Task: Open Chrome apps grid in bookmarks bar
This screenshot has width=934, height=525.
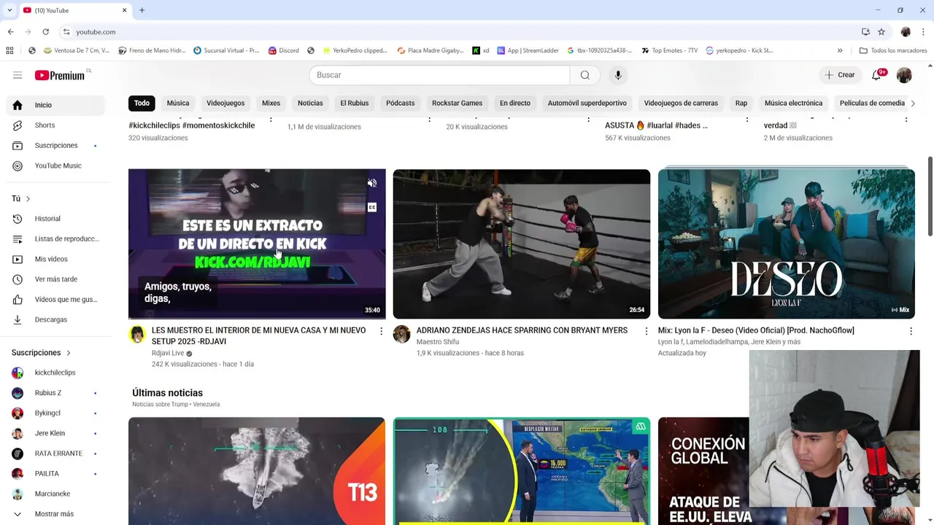Action: [x=9, y=50]
